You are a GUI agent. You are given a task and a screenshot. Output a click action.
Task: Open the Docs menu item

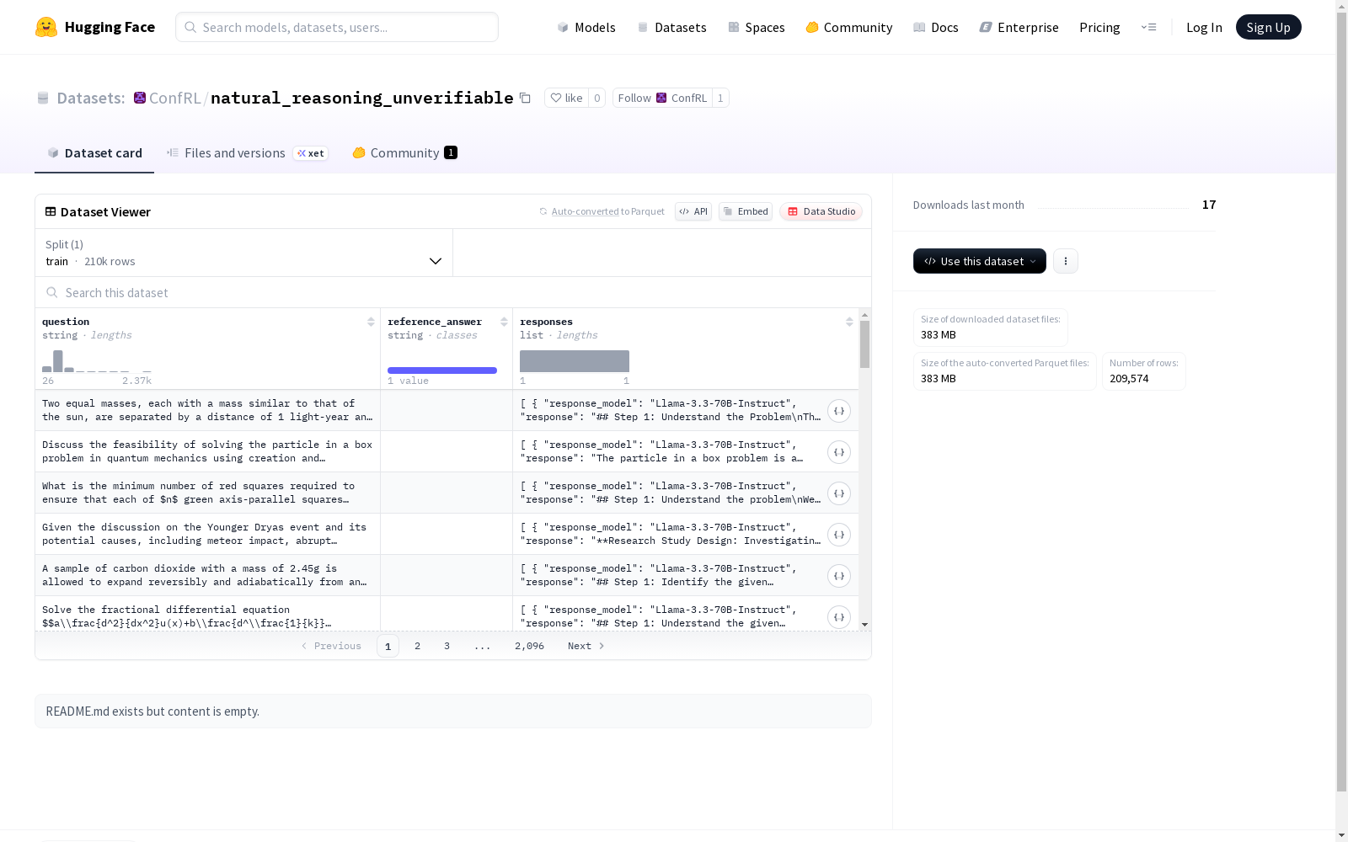936,27
